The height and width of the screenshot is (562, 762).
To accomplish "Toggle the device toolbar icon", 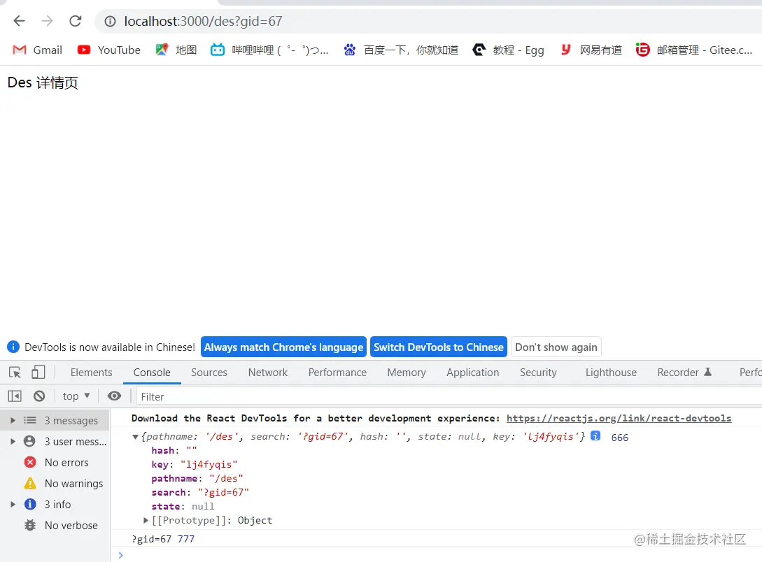I will coord(38,373).
